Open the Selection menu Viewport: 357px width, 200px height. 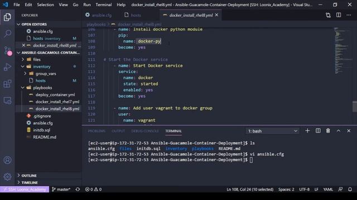tap(45, 4)
